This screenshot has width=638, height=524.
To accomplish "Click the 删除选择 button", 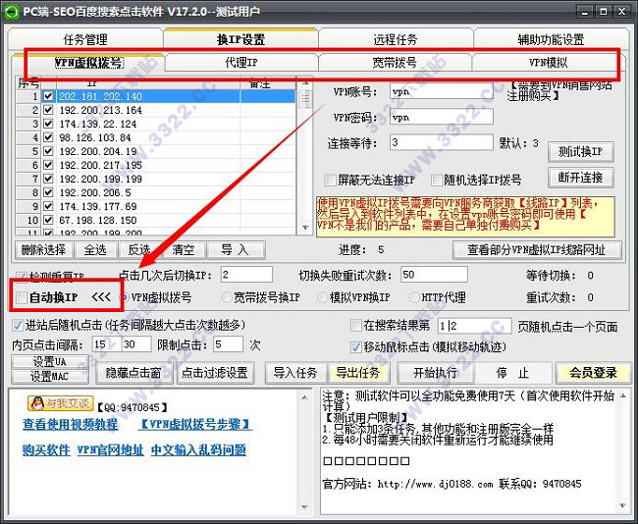I will coord(44,250).
